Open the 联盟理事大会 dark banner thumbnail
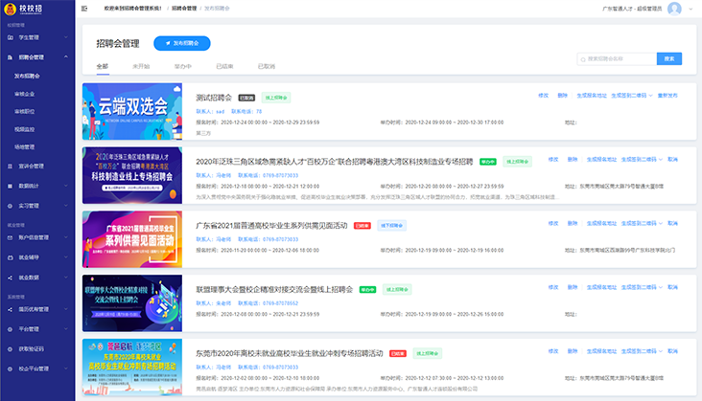Screen dimensions: 702x401 click(x=132, y=303)
